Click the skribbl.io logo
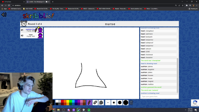 pyautogui.click(x=38, y=16)
